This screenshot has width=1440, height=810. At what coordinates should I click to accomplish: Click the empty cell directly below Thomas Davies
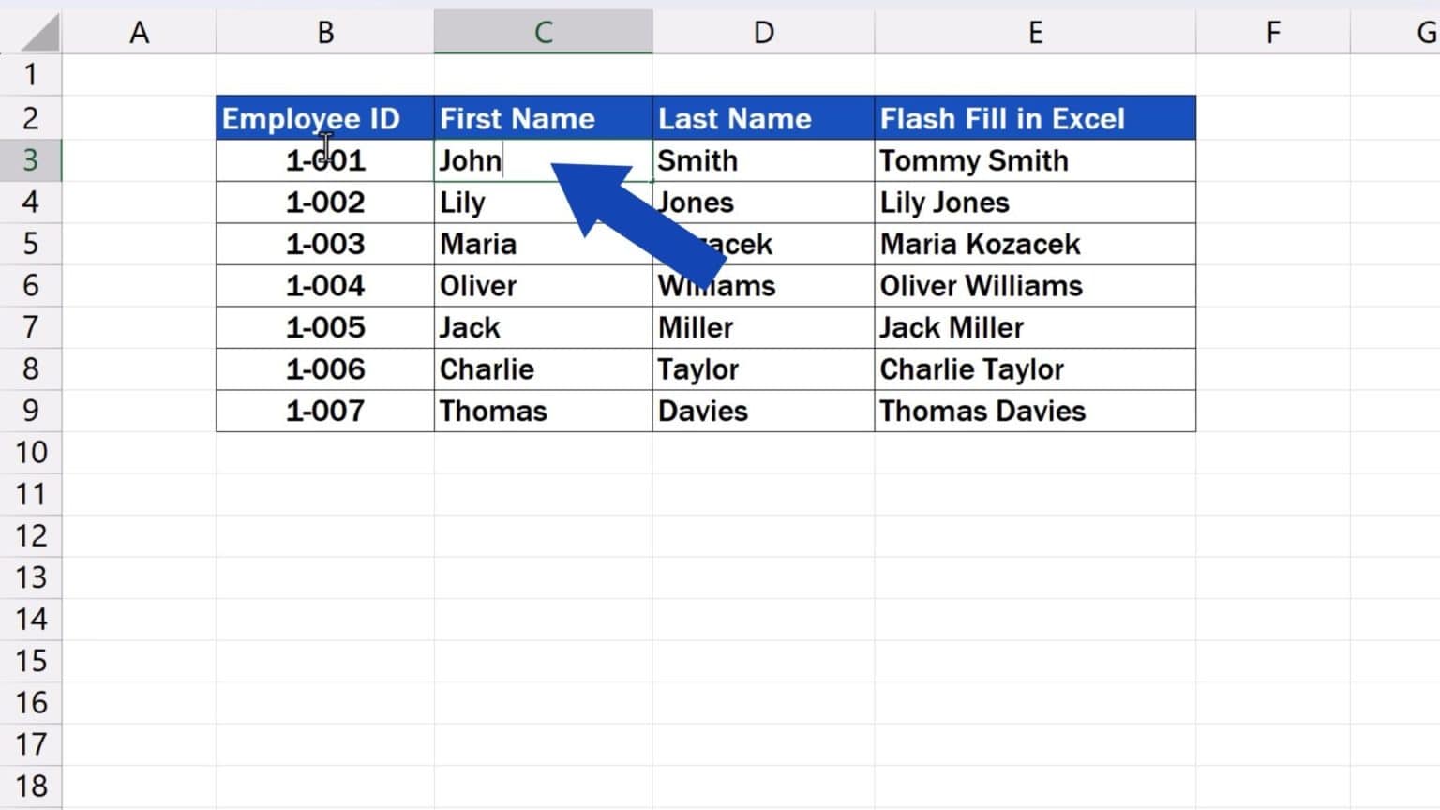point(1035,452)
